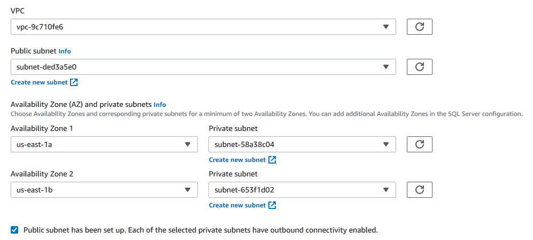533x240 pixels.
Task: Open the Info link beside Public subnet
Action: (65, 51)
